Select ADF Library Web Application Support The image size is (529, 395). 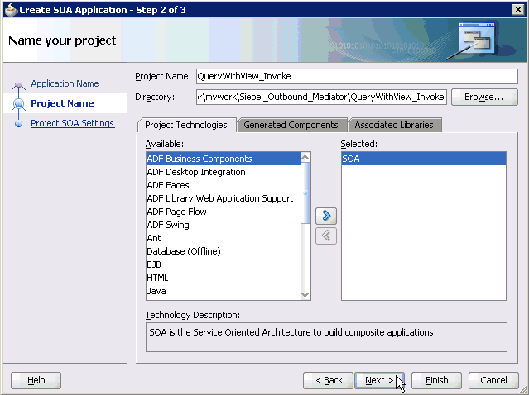[x=223, y=198]
